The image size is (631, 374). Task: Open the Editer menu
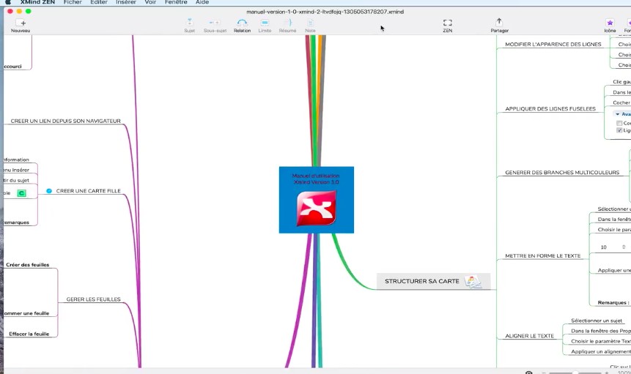click(99, 2)
